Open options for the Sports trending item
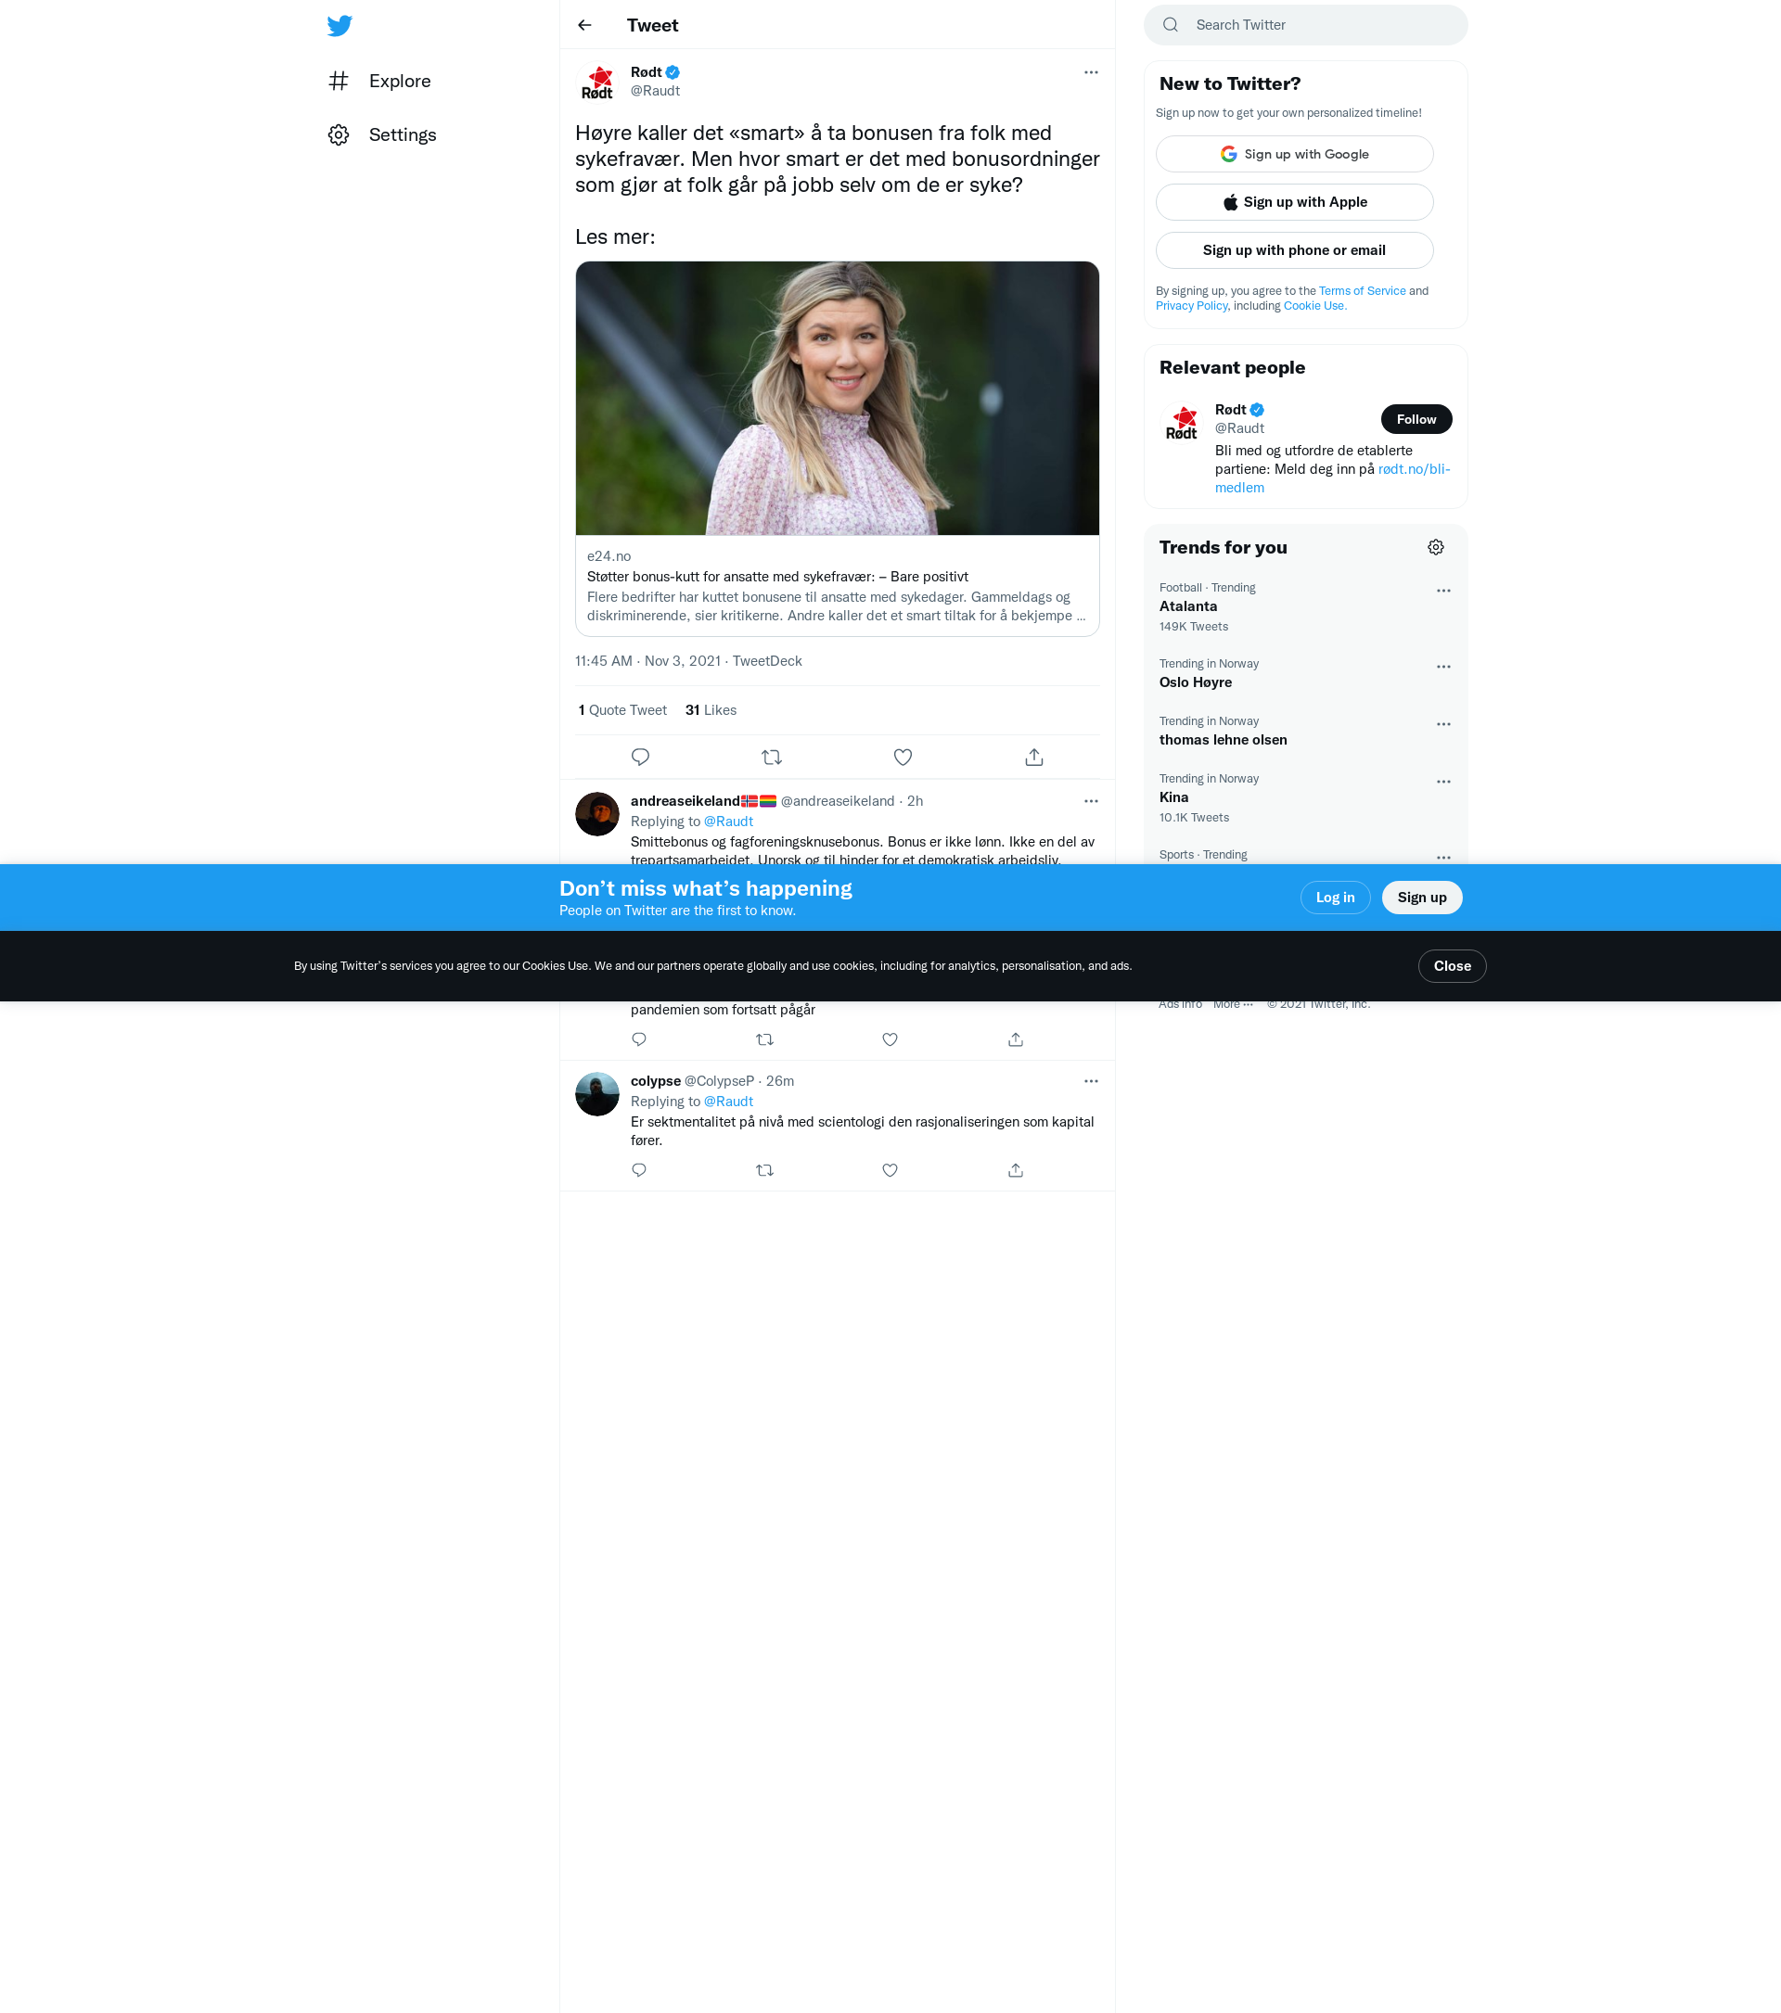 coord(1443,857)
